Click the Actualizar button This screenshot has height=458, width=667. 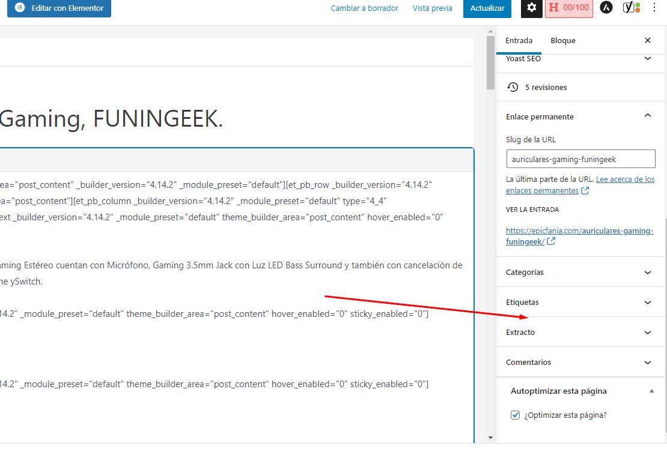487,8
